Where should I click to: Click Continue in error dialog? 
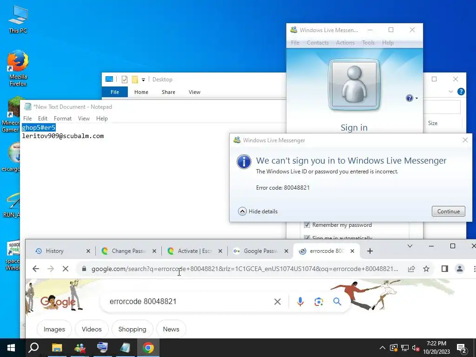tap(449, 212)
